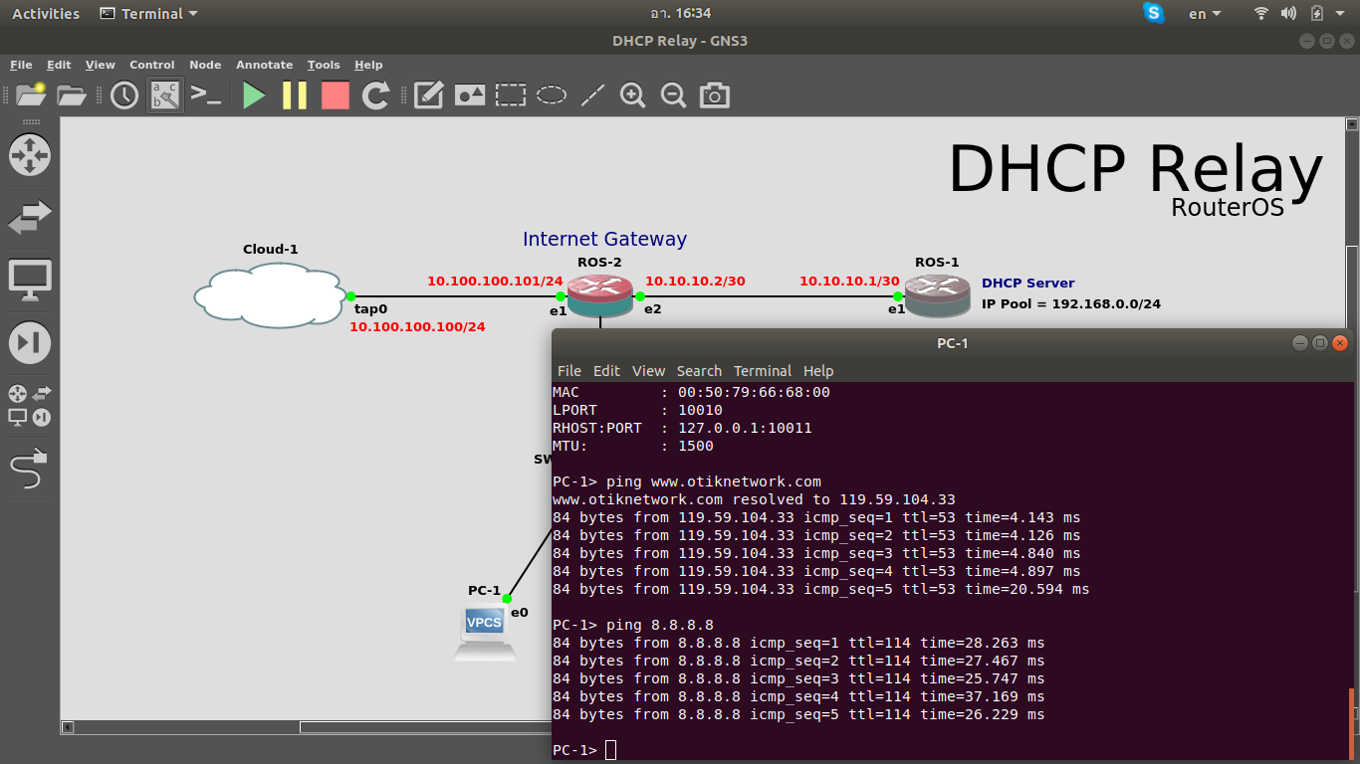Select the ROS-2 router node
1360x764 pixels.
(600, 296)
